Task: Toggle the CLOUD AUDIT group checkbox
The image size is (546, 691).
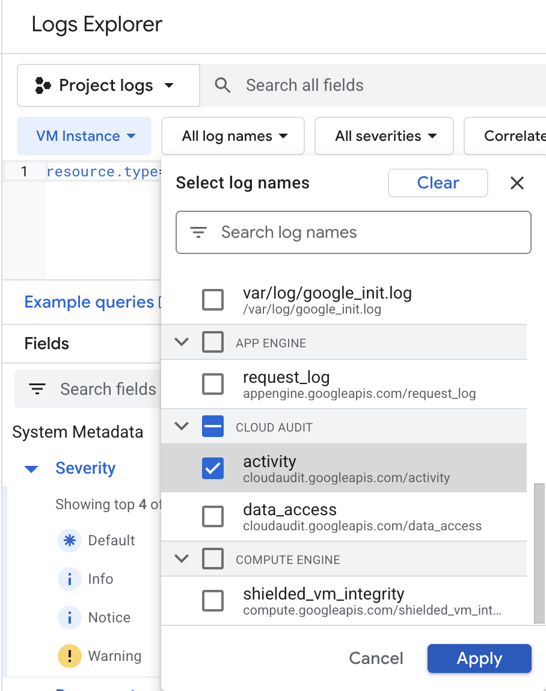Action: [x=213, y=426]
